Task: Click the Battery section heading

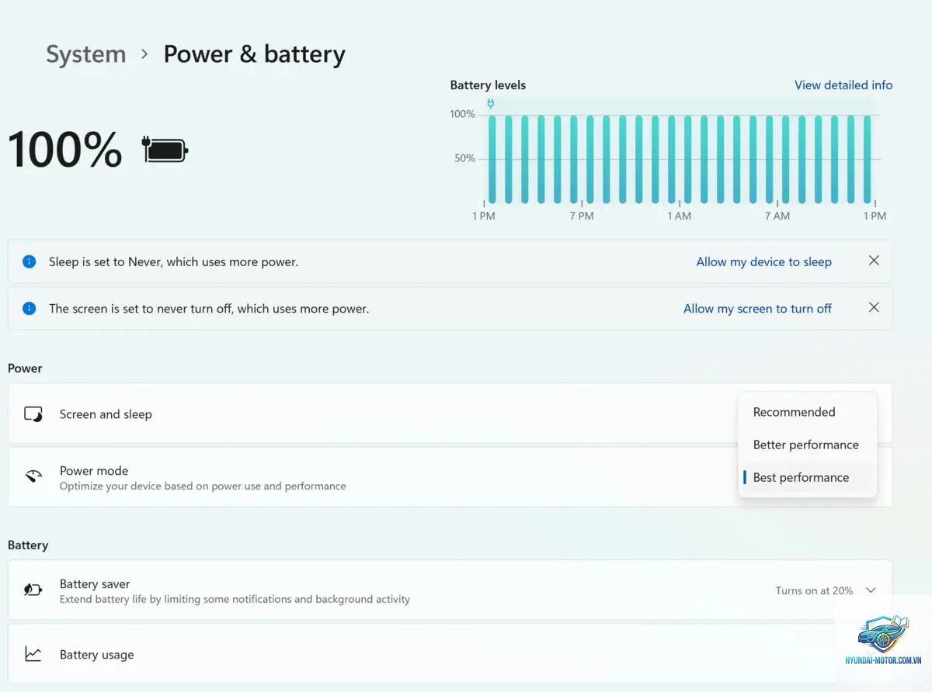Action: coord(28,545)
